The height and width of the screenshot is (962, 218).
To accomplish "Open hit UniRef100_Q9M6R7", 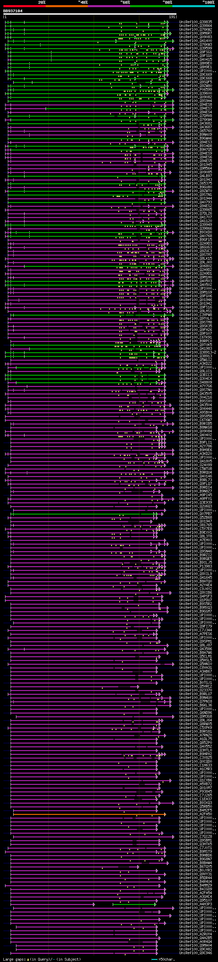I will click(x=196, y=33).
